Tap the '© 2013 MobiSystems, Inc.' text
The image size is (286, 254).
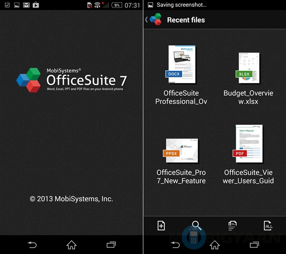coord(71,199)
